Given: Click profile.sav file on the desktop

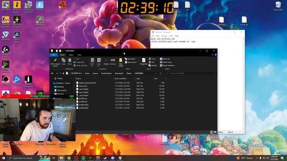Looking at the screenshot, I should click(244, 21).
